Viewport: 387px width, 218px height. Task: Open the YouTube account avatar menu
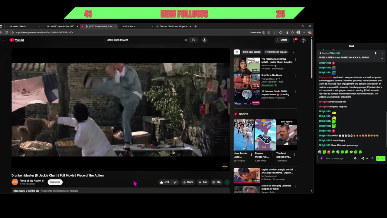pos(303,40)
